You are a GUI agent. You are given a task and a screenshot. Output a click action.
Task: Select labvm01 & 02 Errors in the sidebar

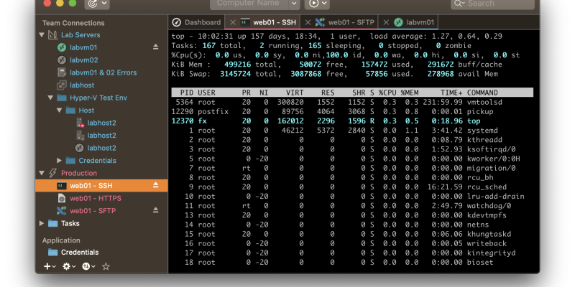(102, 72)
